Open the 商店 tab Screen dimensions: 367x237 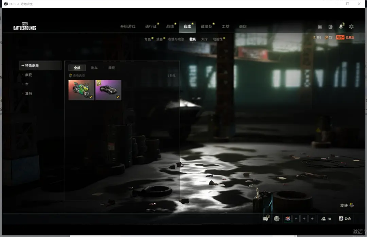click(x=243, y=27)
